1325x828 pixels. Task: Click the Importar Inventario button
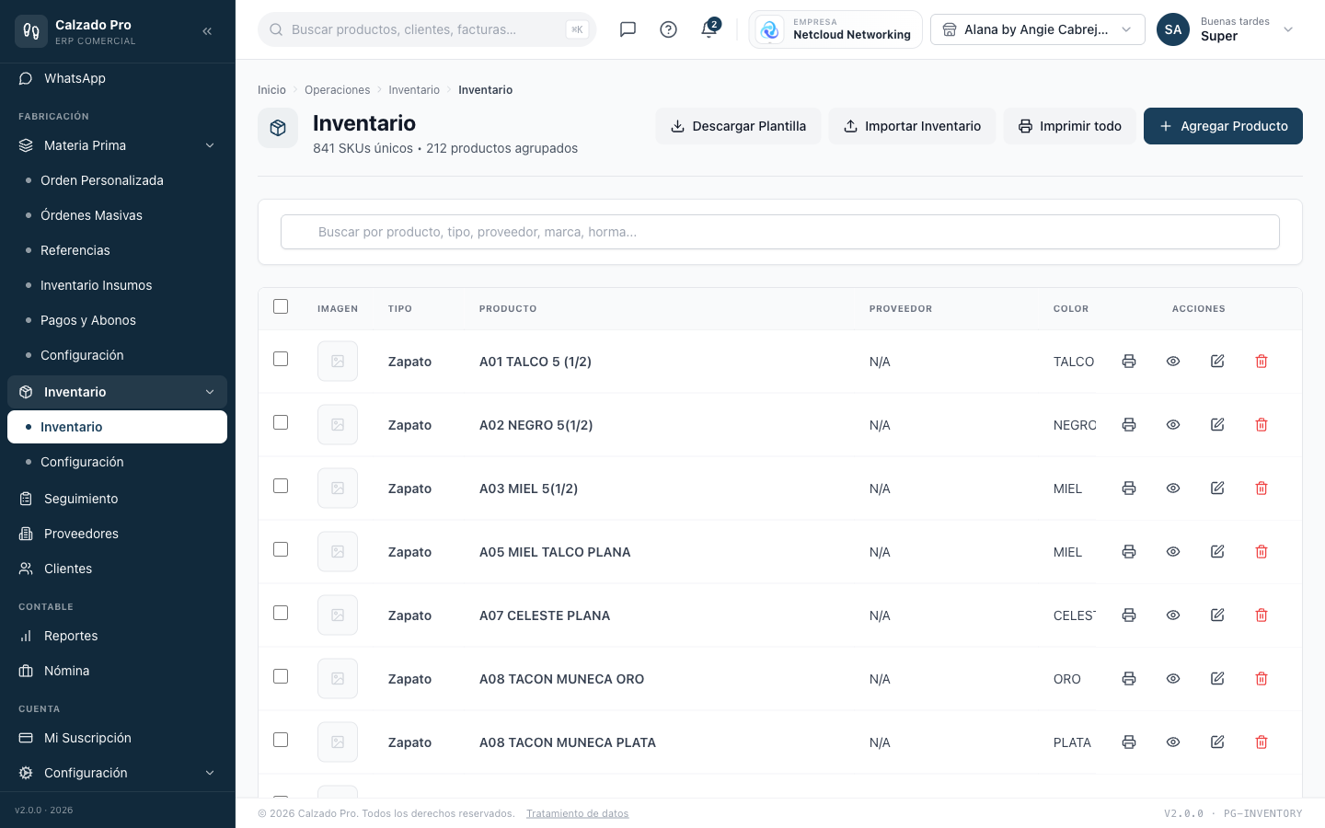coord(912,126)
